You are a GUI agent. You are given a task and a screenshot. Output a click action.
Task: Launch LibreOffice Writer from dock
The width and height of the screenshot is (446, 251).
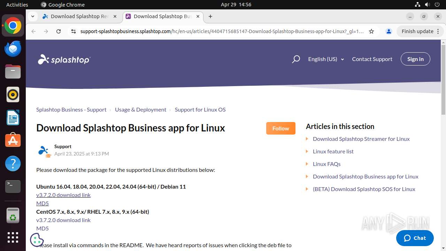click(13, 117)
